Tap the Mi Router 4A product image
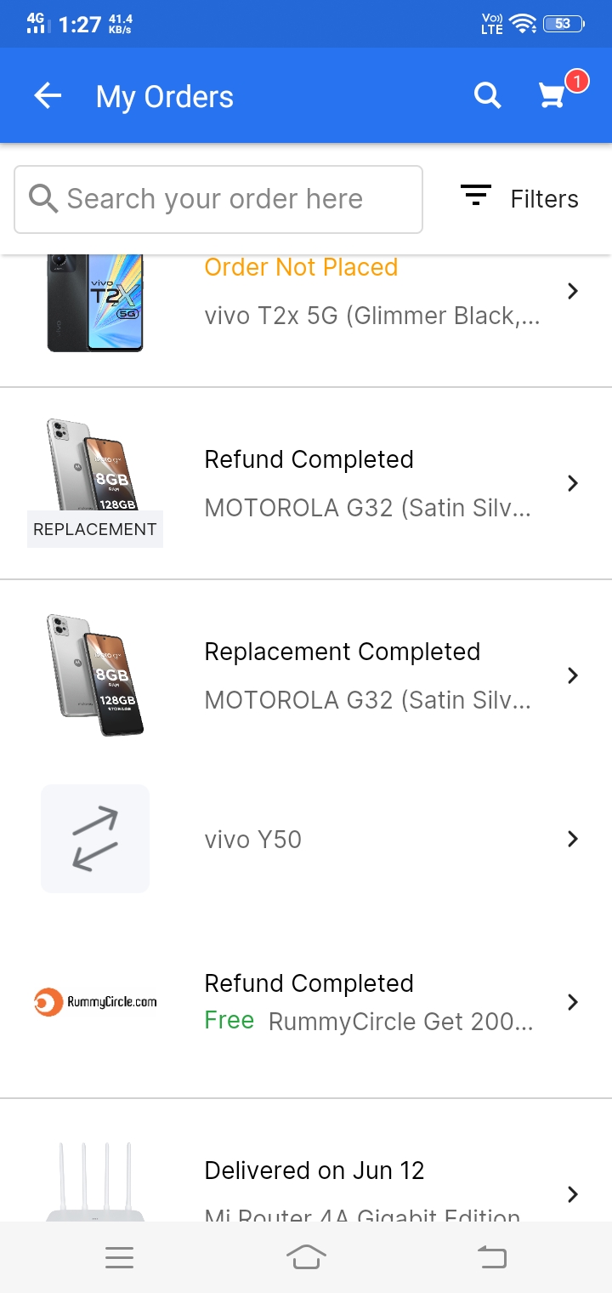This screenshot has height=1293, width=612. [95, 1182]
